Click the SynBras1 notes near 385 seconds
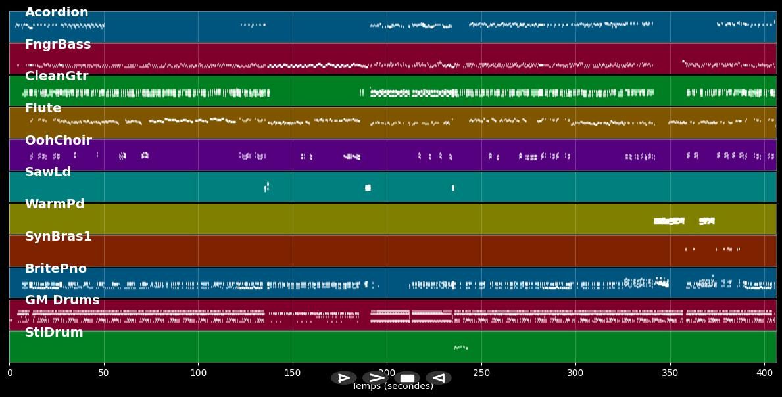The height and width of the screenshot is (397, 782). (727, 249)
